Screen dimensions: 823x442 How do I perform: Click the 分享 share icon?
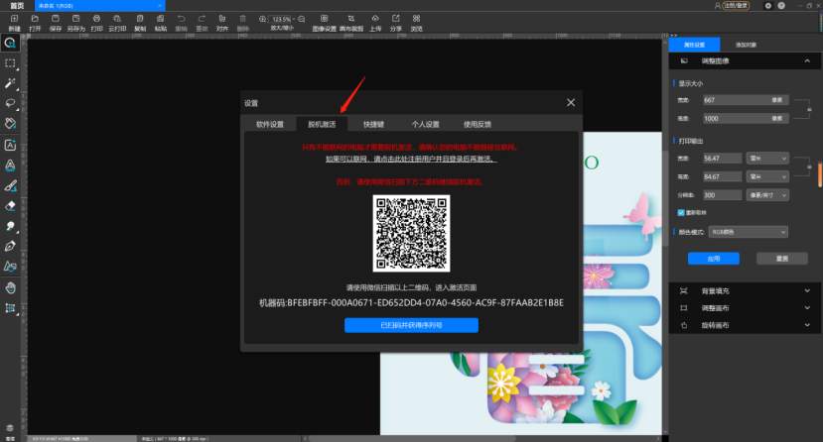[396, 19]
